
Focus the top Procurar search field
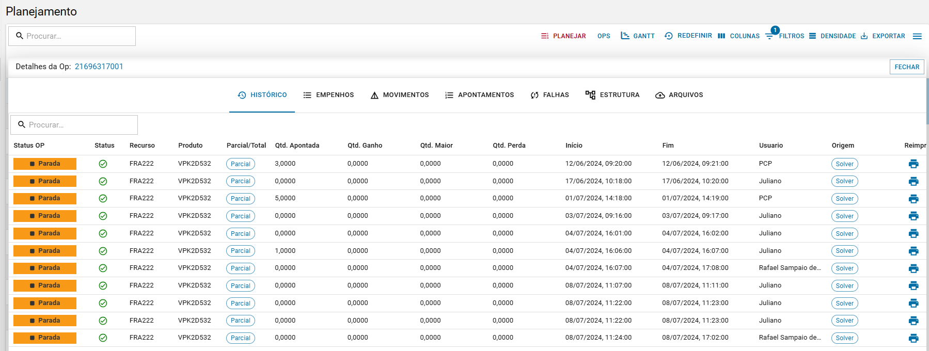[72, 36]
